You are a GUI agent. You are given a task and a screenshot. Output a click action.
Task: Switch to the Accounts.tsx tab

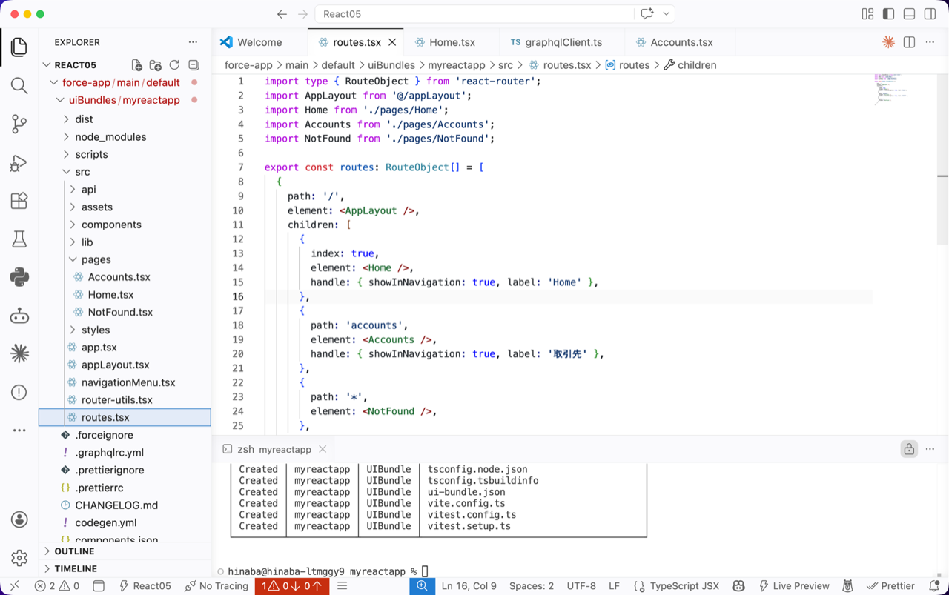[x=681, y=42]
